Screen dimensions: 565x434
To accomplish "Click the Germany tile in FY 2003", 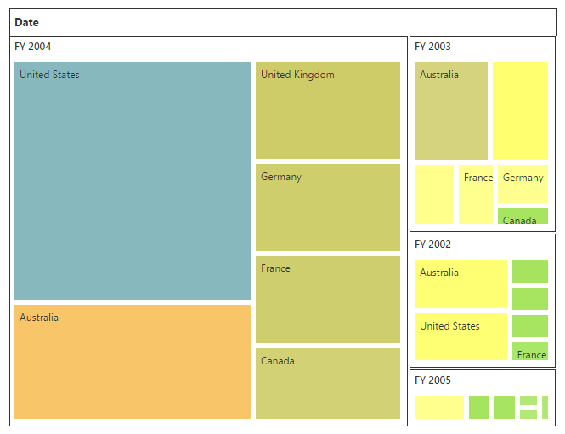I will tap(523, 183).
